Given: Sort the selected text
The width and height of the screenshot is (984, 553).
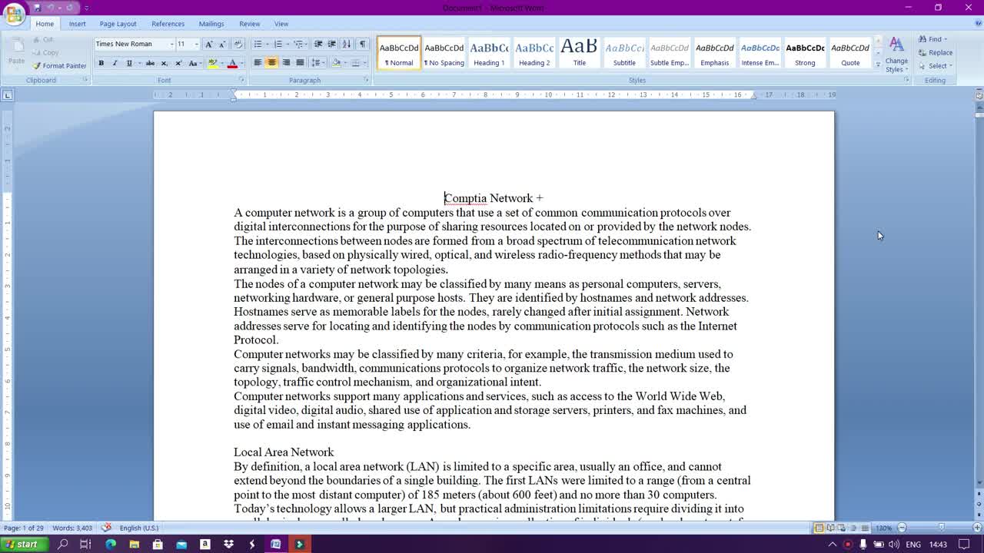Looking at the screenshot, I should [347, 45].
